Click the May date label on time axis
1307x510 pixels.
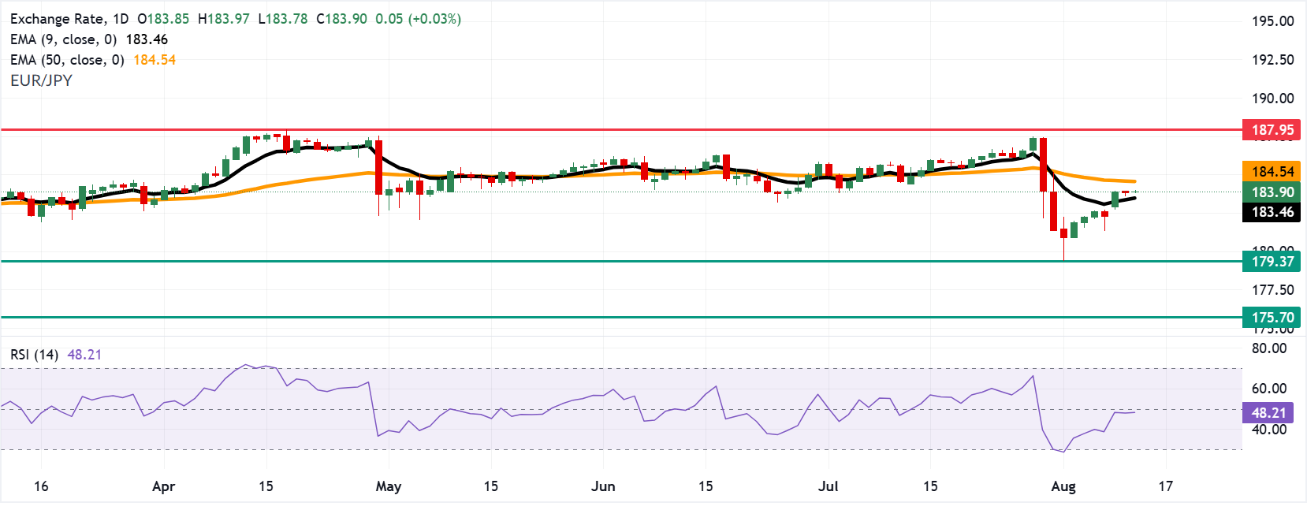point(389,486)
